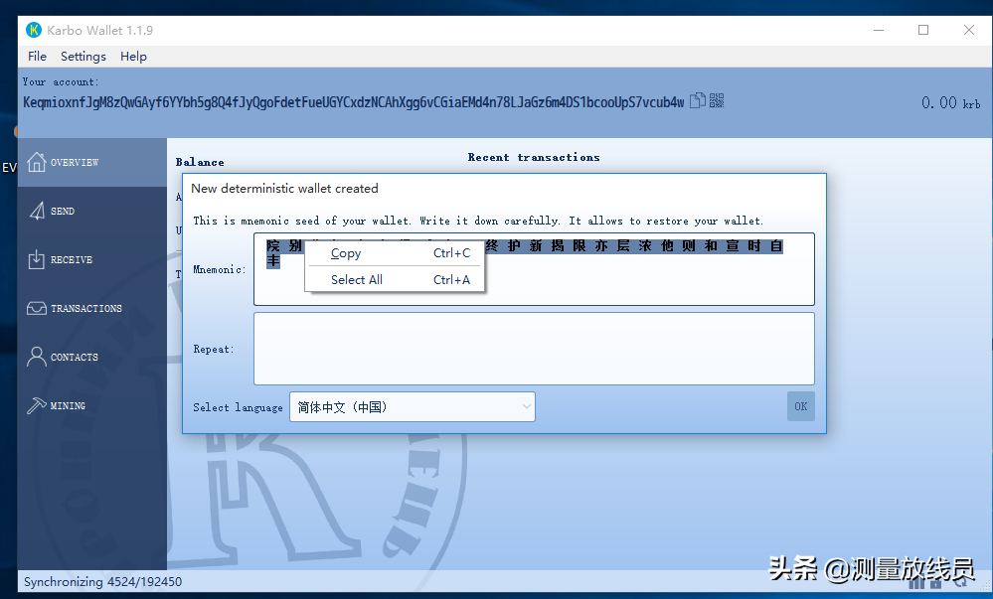This screenshot has height=599, width=993.
Task: Click the mnemonic seed instruction sentence
Action: [x=478, y=221]
